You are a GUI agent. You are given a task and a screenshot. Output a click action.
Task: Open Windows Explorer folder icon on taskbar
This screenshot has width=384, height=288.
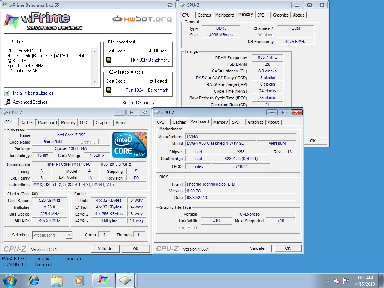point(57,280)
